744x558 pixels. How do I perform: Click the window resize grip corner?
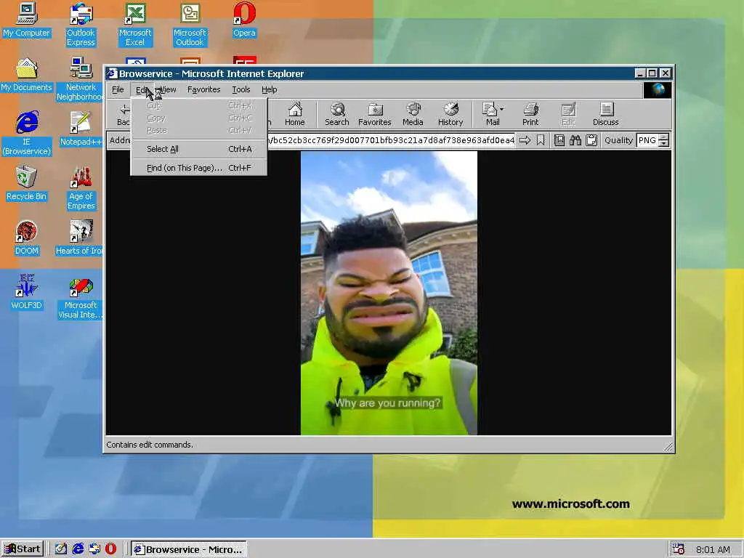668,446
